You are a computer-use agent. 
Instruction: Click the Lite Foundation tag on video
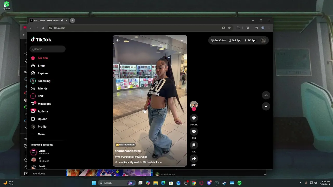[x=125, y=145]
